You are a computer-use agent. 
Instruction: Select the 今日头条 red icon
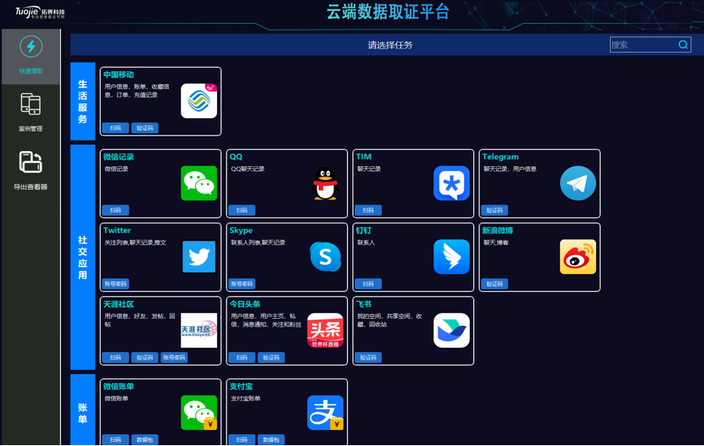[325, 330]
